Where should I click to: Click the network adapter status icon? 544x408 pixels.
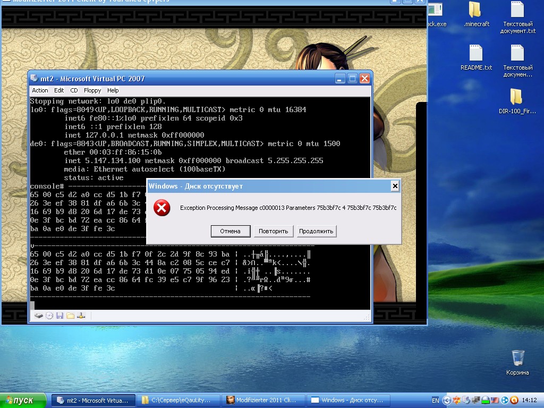(81, 316)
